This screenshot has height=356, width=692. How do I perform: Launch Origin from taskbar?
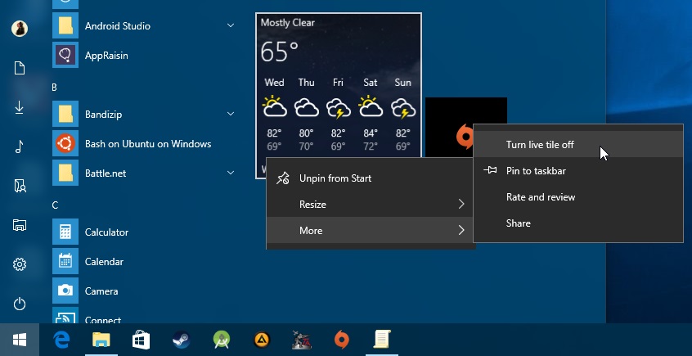[342, 340]
